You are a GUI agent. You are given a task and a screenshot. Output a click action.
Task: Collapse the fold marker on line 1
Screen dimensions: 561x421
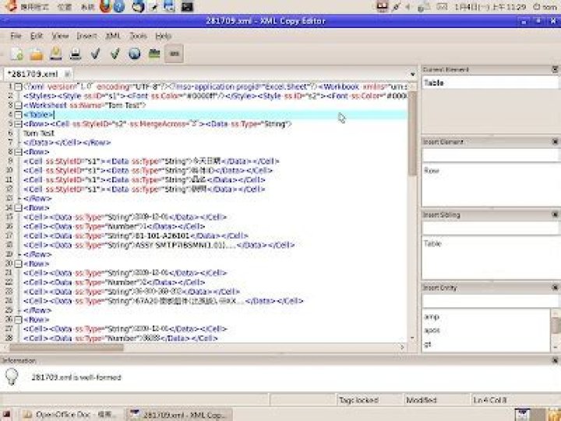18,87
